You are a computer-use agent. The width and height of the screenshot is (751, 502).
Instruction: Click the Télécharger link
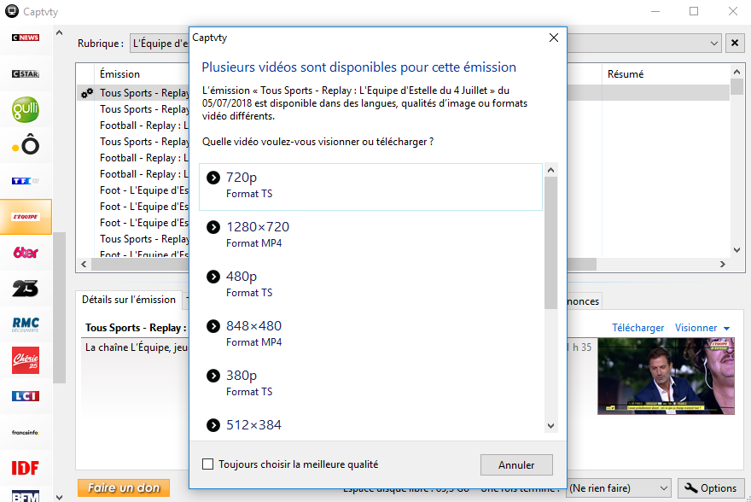637,328
